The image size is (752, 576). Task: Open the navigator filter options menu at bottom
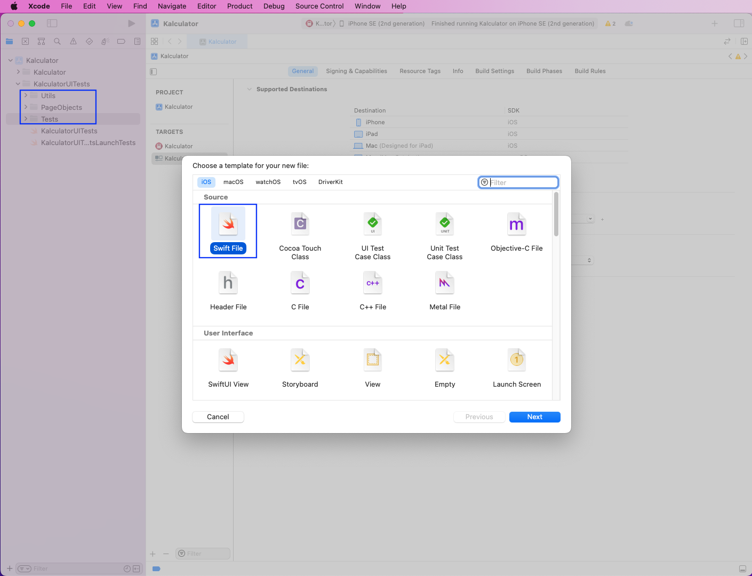(25, 569)
